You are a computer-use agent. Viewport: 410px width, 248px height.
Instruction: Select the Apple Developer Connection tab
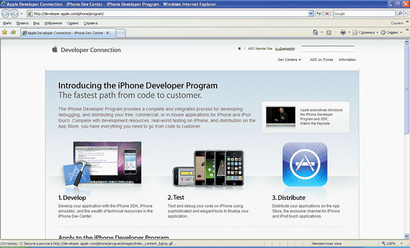pos(68,33)
